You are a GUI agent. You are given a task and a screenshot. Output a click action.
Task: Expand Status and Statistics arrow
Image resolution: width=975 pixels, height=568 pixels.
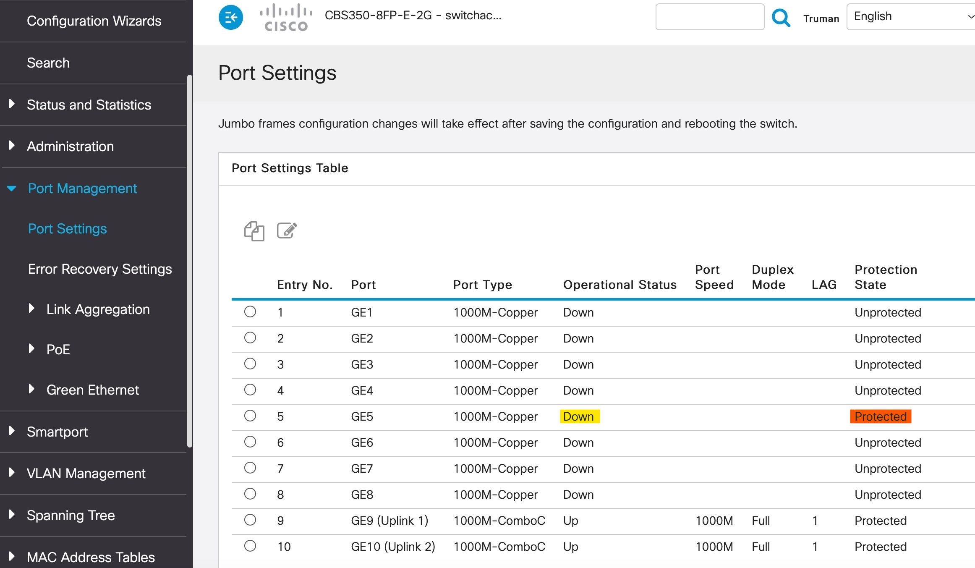(x=12, y=104)
